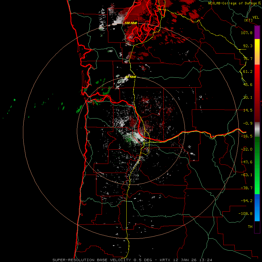This screenshot has width=262, height=262.
Task: Click the 92.3 velocity scale value
Action: click(248, 46)
